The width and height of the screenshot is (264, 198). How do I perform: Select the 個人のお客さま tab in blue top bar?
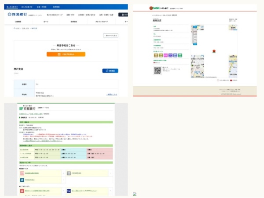pyautogui.click(x=12, y=7)
